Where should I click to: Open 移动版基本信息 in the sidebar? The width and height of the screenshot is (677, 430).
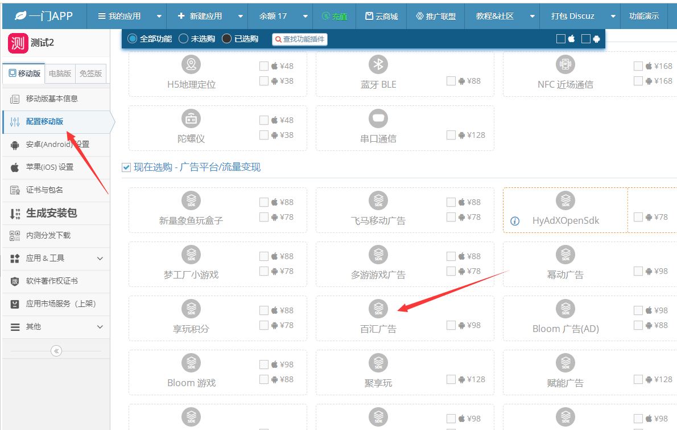(x=56, y=99)
